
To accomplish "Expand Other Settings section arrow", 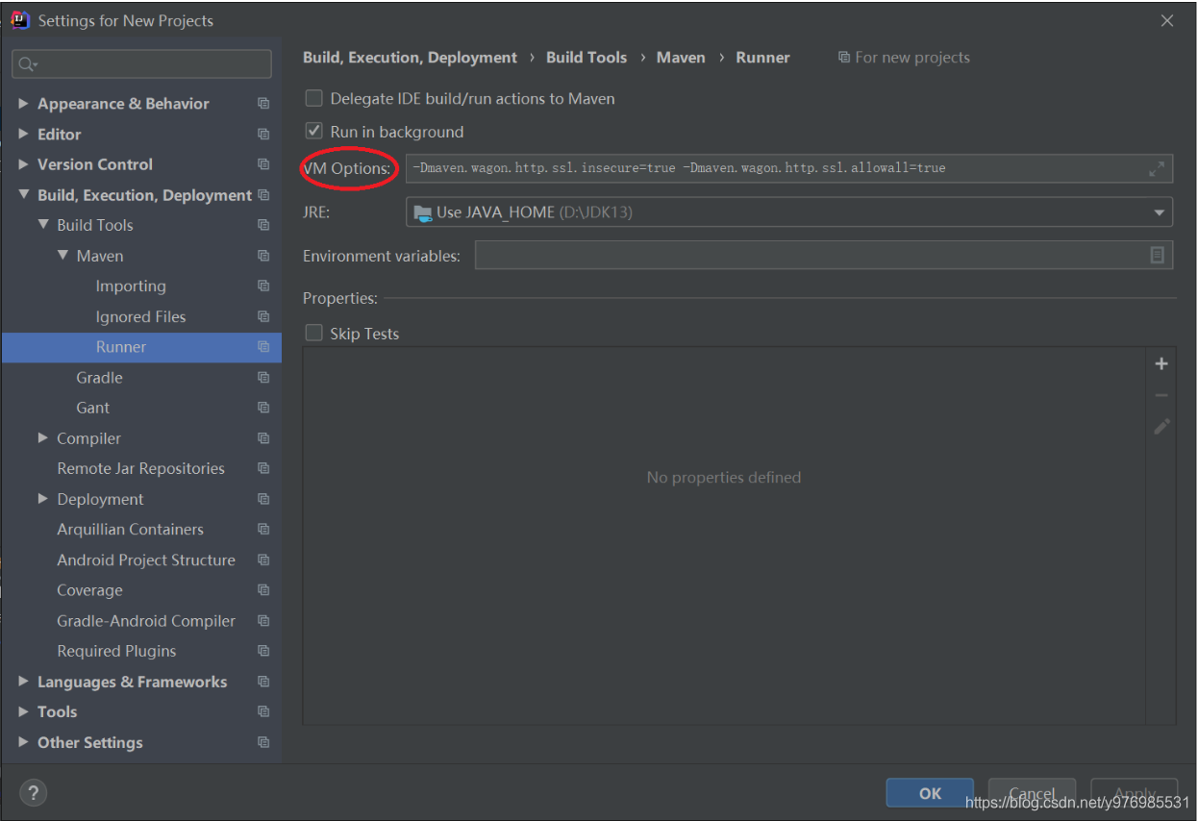I will [x=23, y=742].
